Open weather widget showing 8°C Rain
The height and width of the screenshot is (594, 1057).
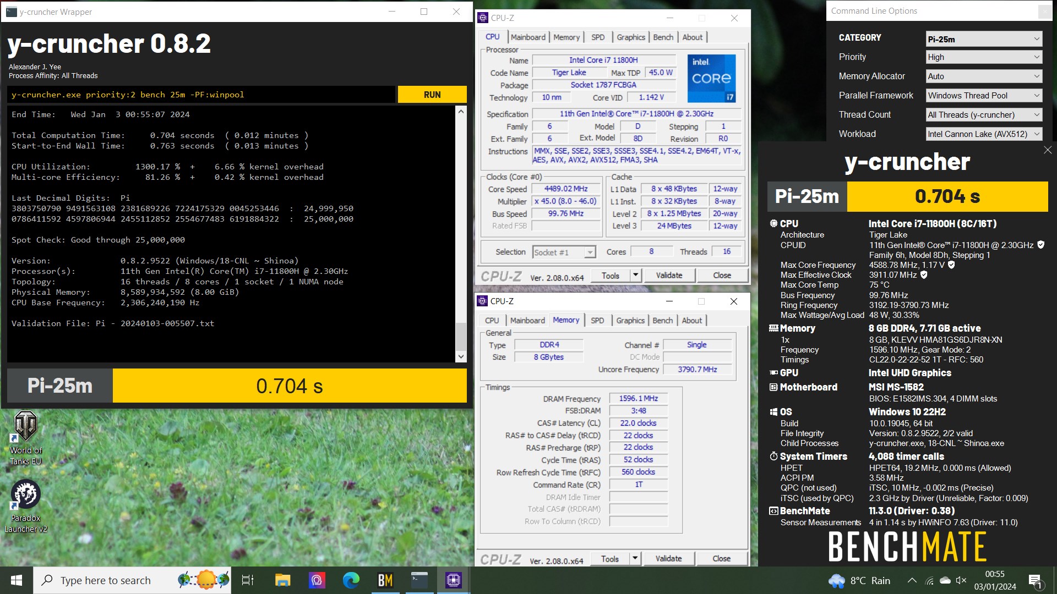pos(859,580)
